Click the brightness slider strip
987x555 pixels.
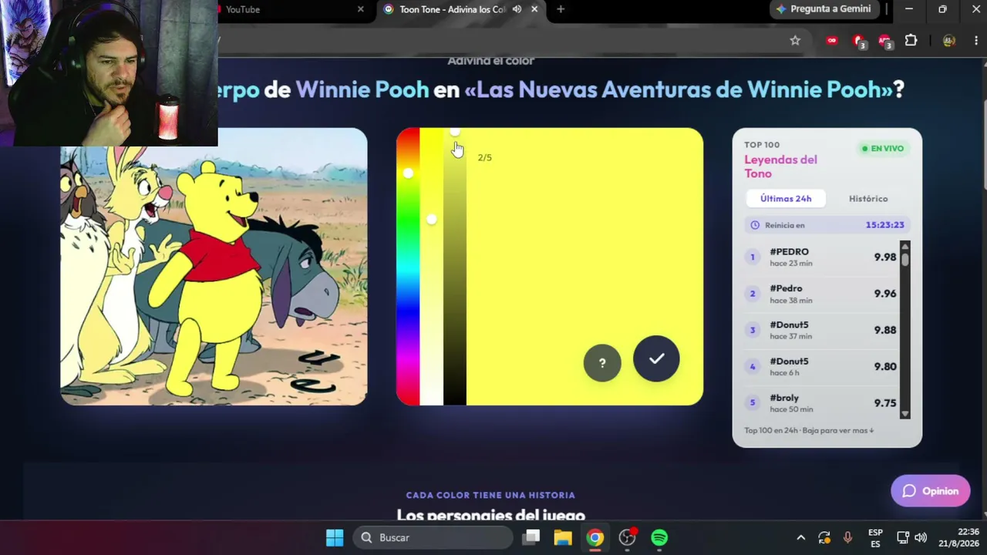454,267
